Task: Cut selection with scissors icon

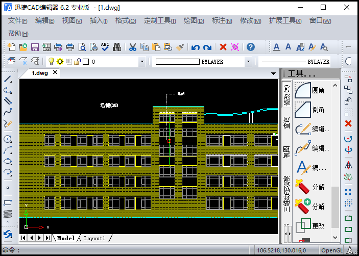Action: pos(133,47)
